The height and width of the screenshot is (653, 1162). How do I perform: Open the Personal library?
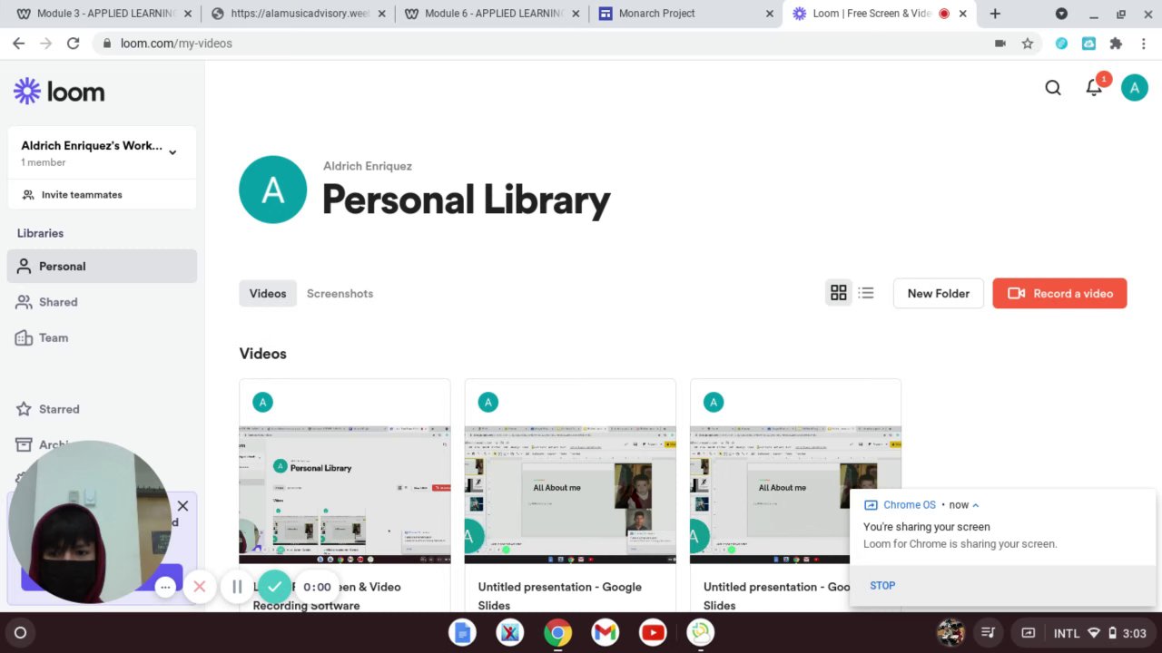[102, 266]
